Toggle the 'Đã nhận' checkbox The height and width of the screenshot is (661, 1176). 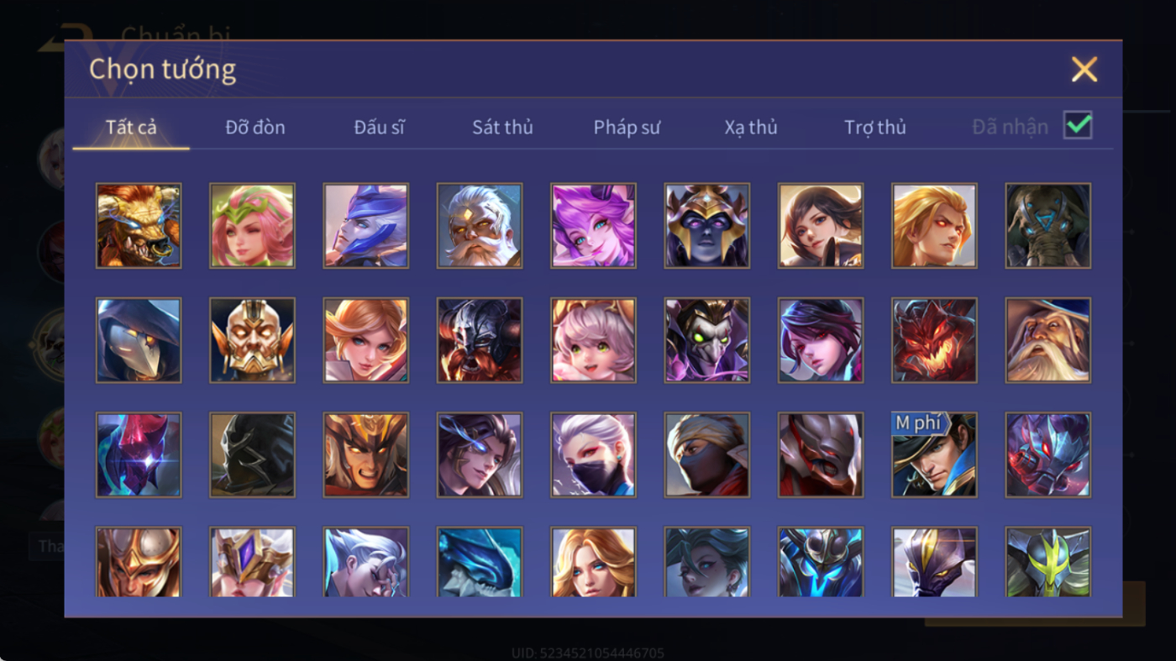tap(1078, 126)
